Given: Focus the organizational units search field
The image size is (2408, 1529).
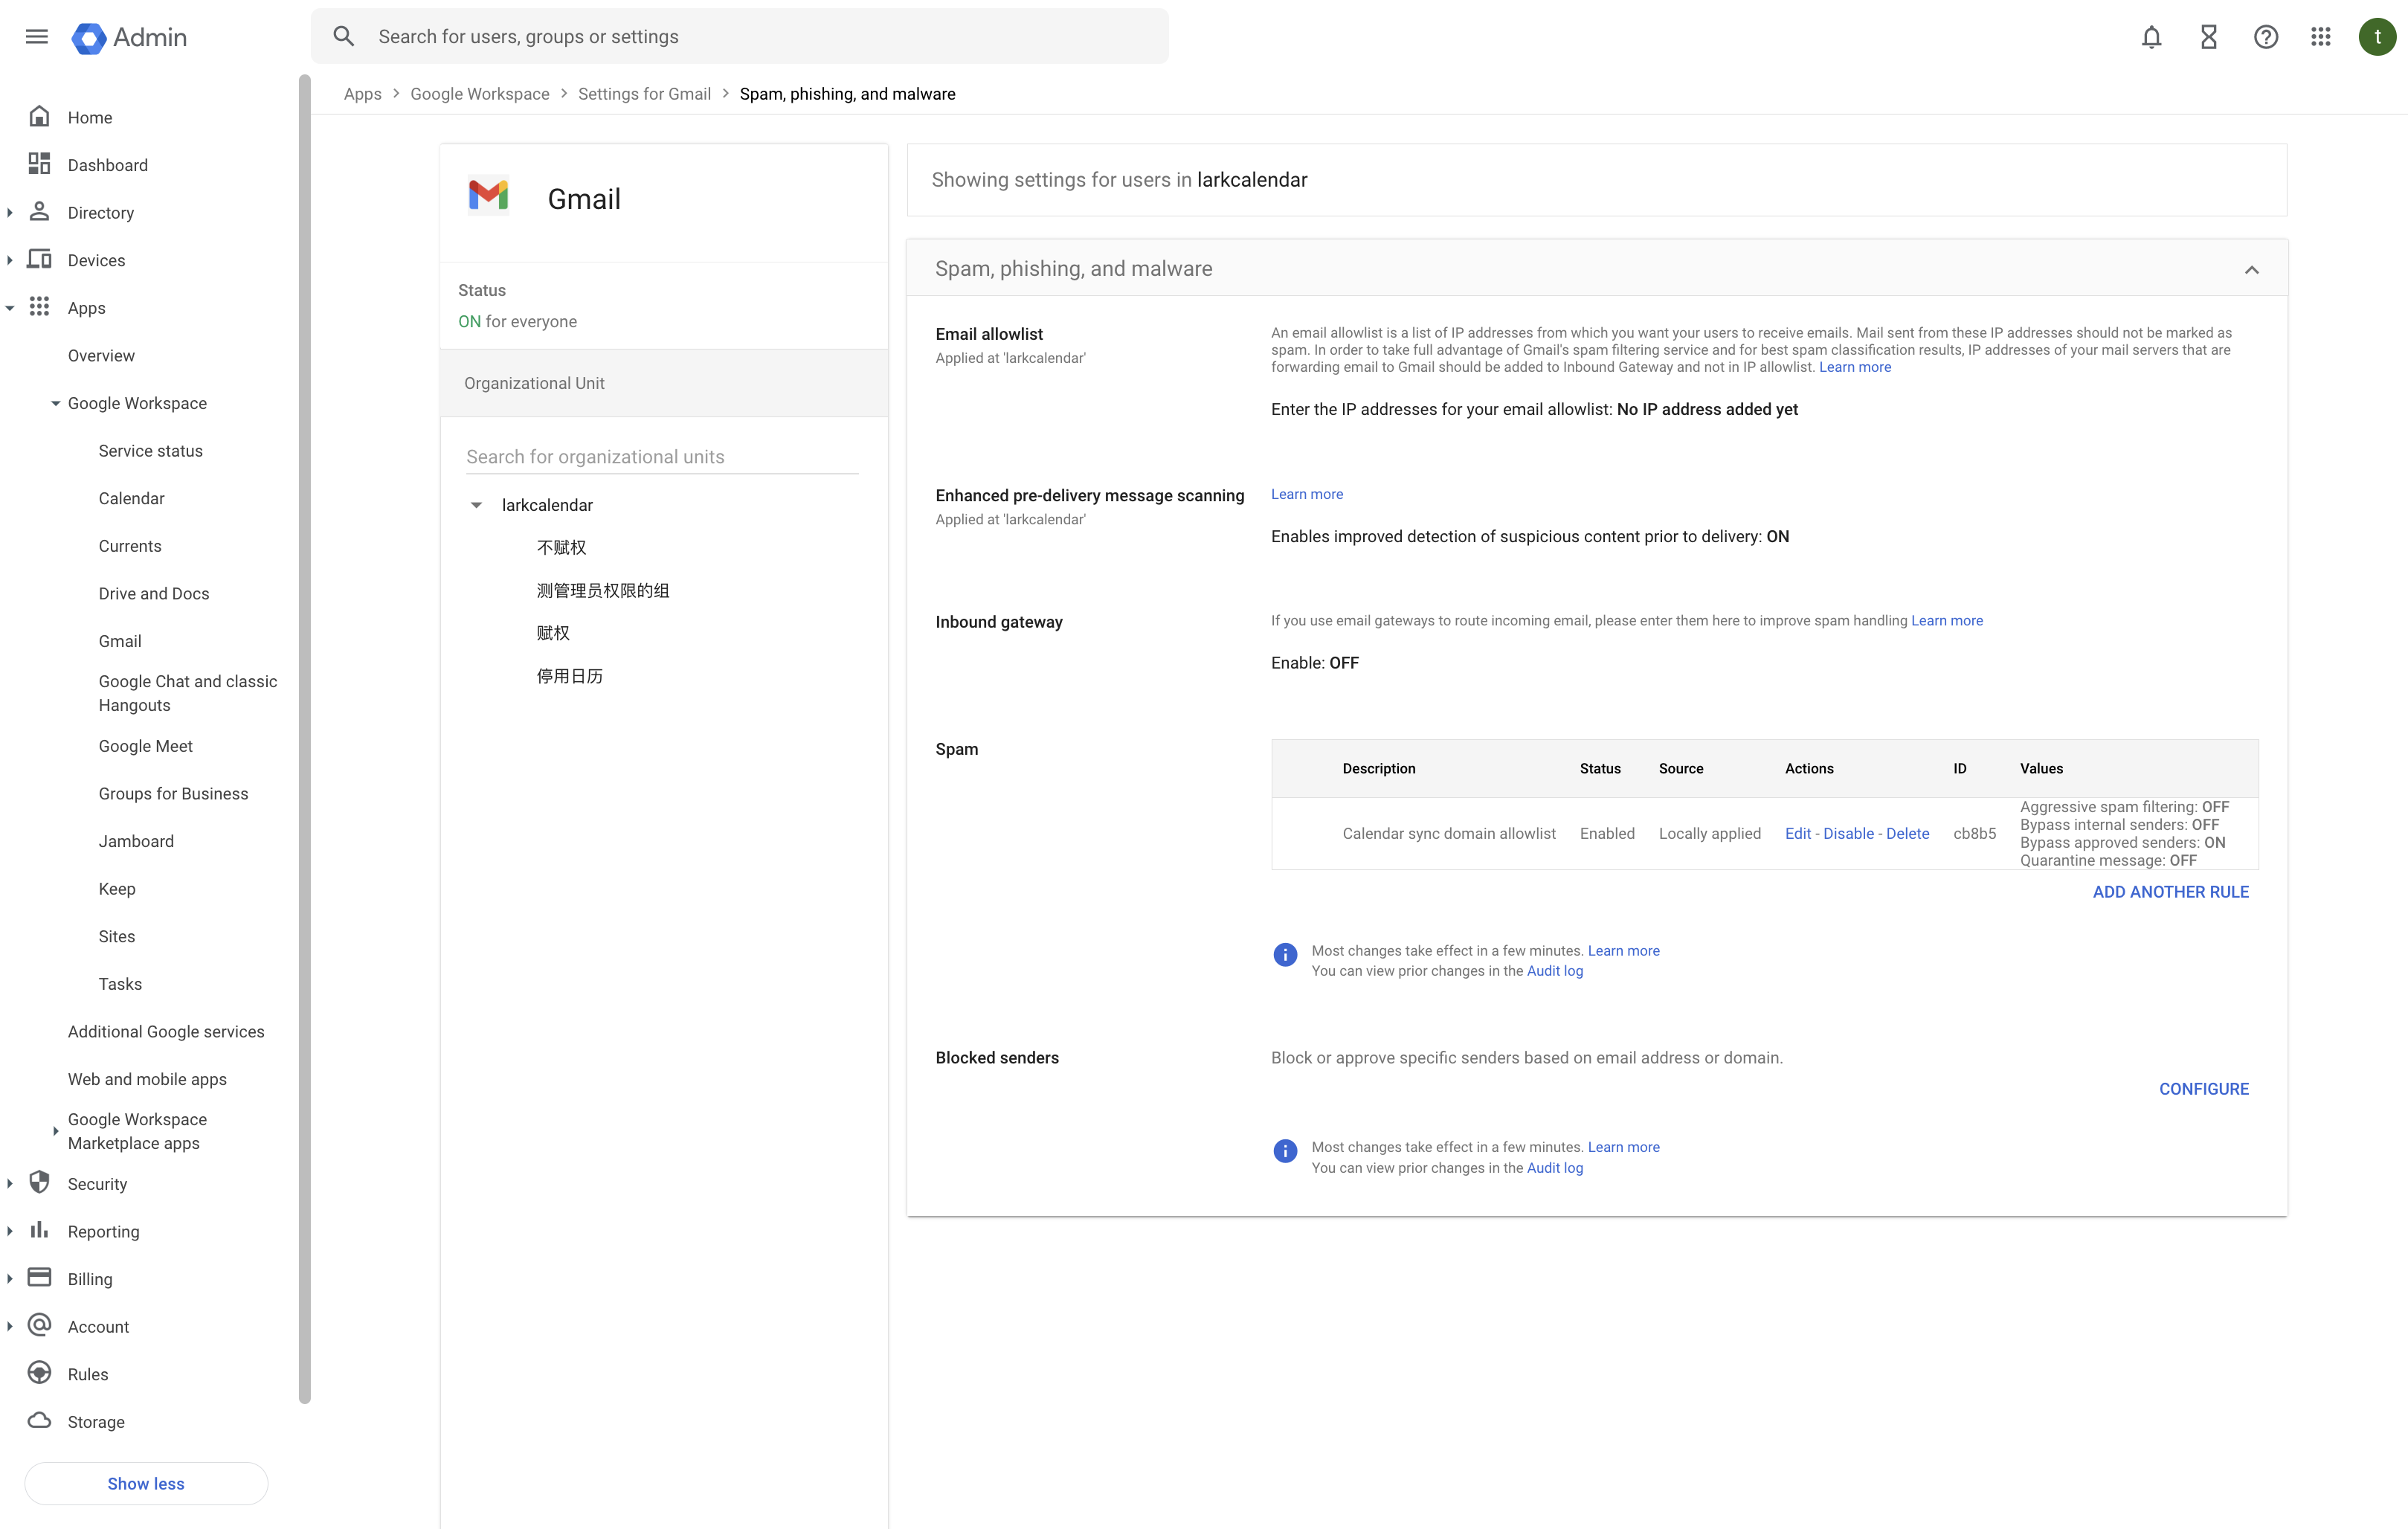Looking at the screenshot, I should [x=661, y=457].
